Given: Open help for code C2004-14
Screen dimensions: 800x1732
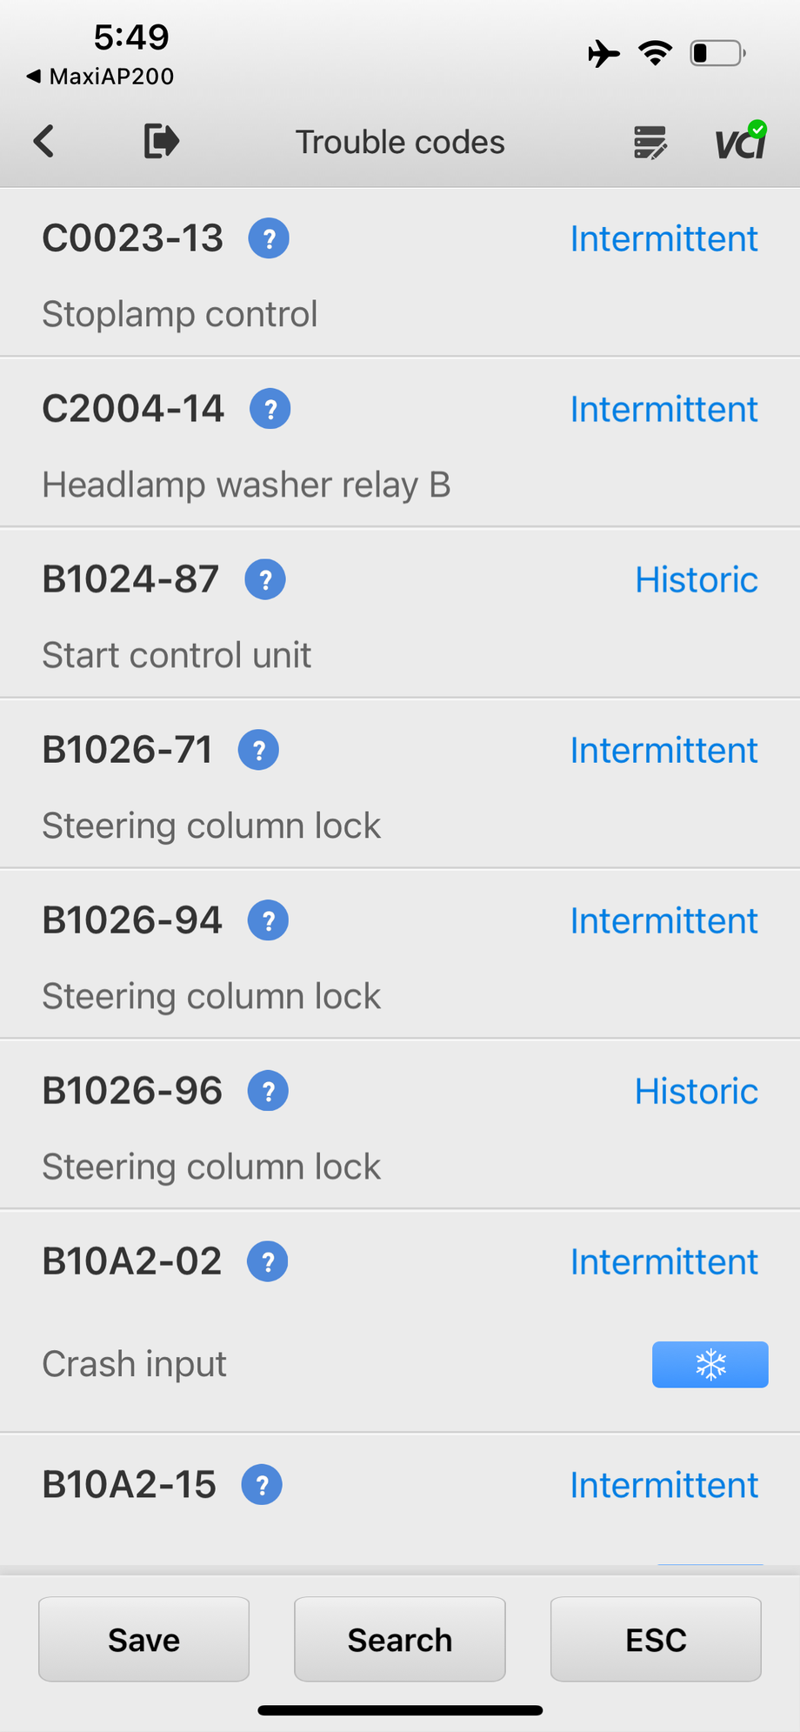Looking at the screenshot, I should pos(270,409).
